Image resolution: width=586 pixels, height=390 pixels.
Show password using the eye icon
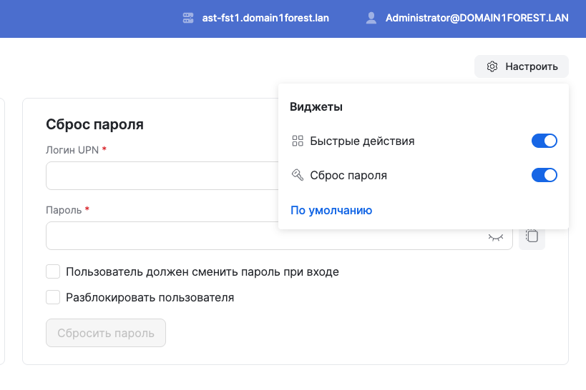pos(495,236)
